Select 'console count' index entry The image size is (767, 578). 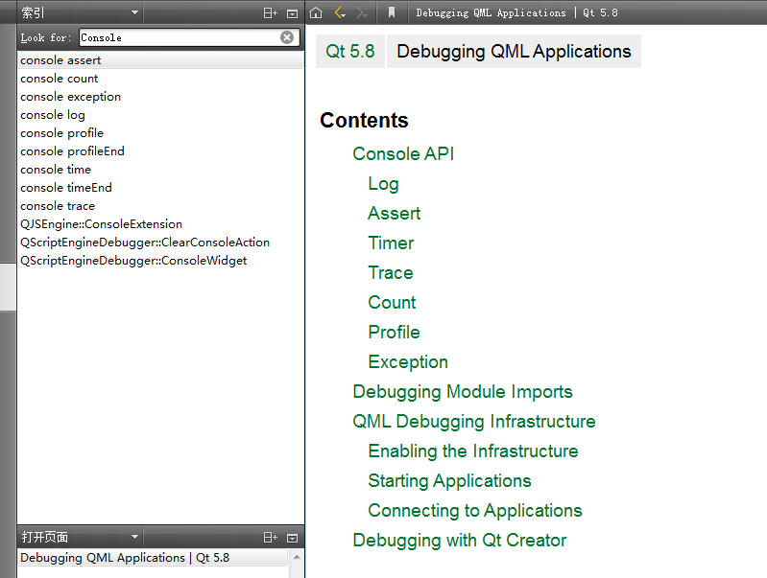coord(160,79)
